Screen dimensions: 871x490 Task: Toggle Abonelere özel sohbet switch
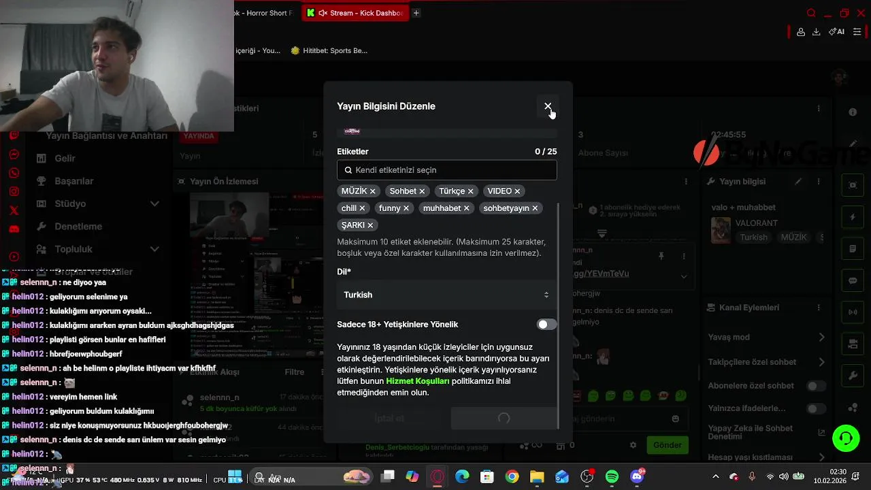(816, 386)
